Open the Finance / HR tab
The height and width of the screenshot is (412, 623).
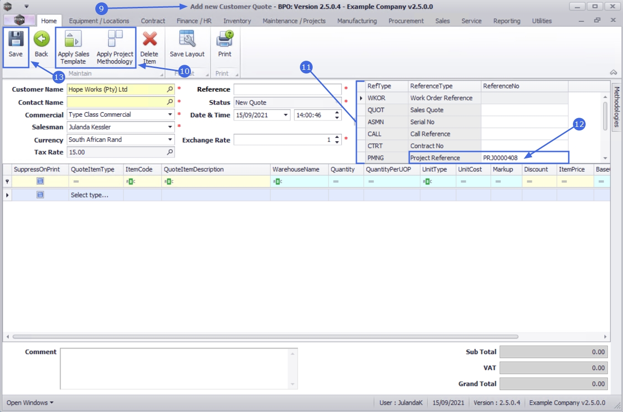[194, 21]
